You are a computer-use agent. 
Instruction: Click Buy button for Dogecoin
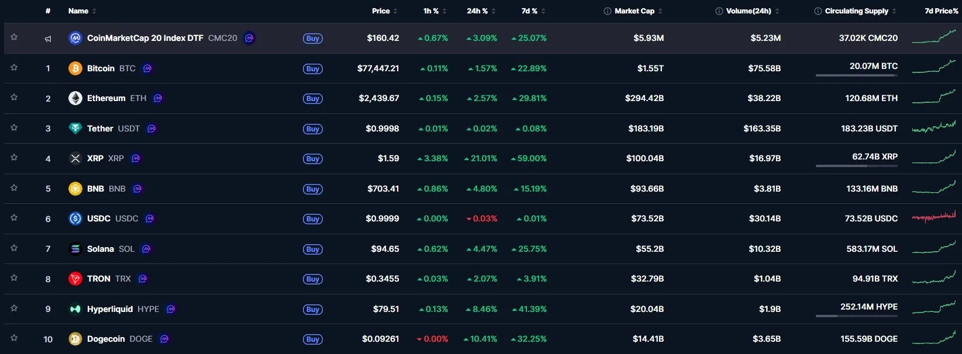pos(313,339)
